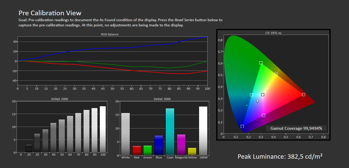
Task: Click the Red bar in DeltaE color chart
Action: [x=137, y=150]
